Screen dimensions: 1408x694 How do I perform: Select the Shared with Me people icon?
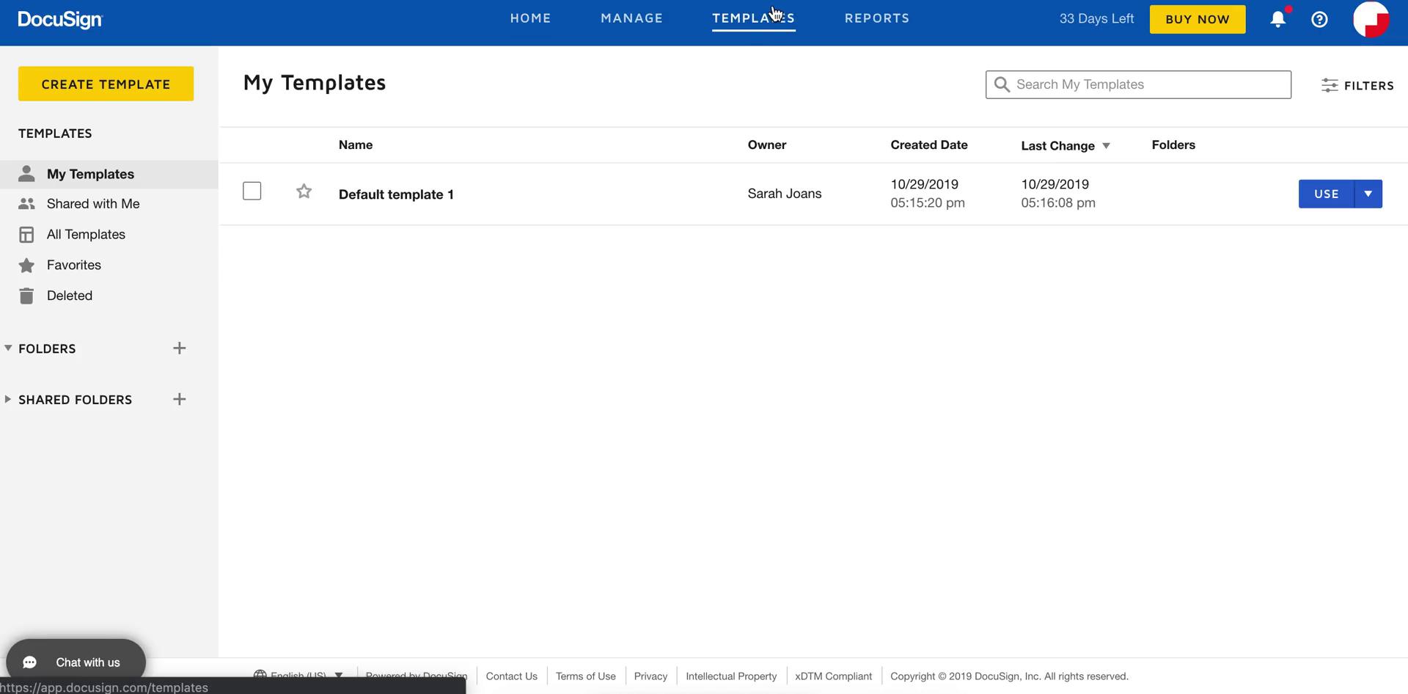click(x=27, y=203)
